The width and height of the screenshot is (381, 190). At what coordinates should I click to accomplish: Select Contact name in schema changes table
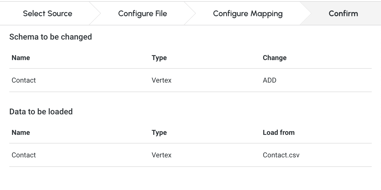[24, 80]
